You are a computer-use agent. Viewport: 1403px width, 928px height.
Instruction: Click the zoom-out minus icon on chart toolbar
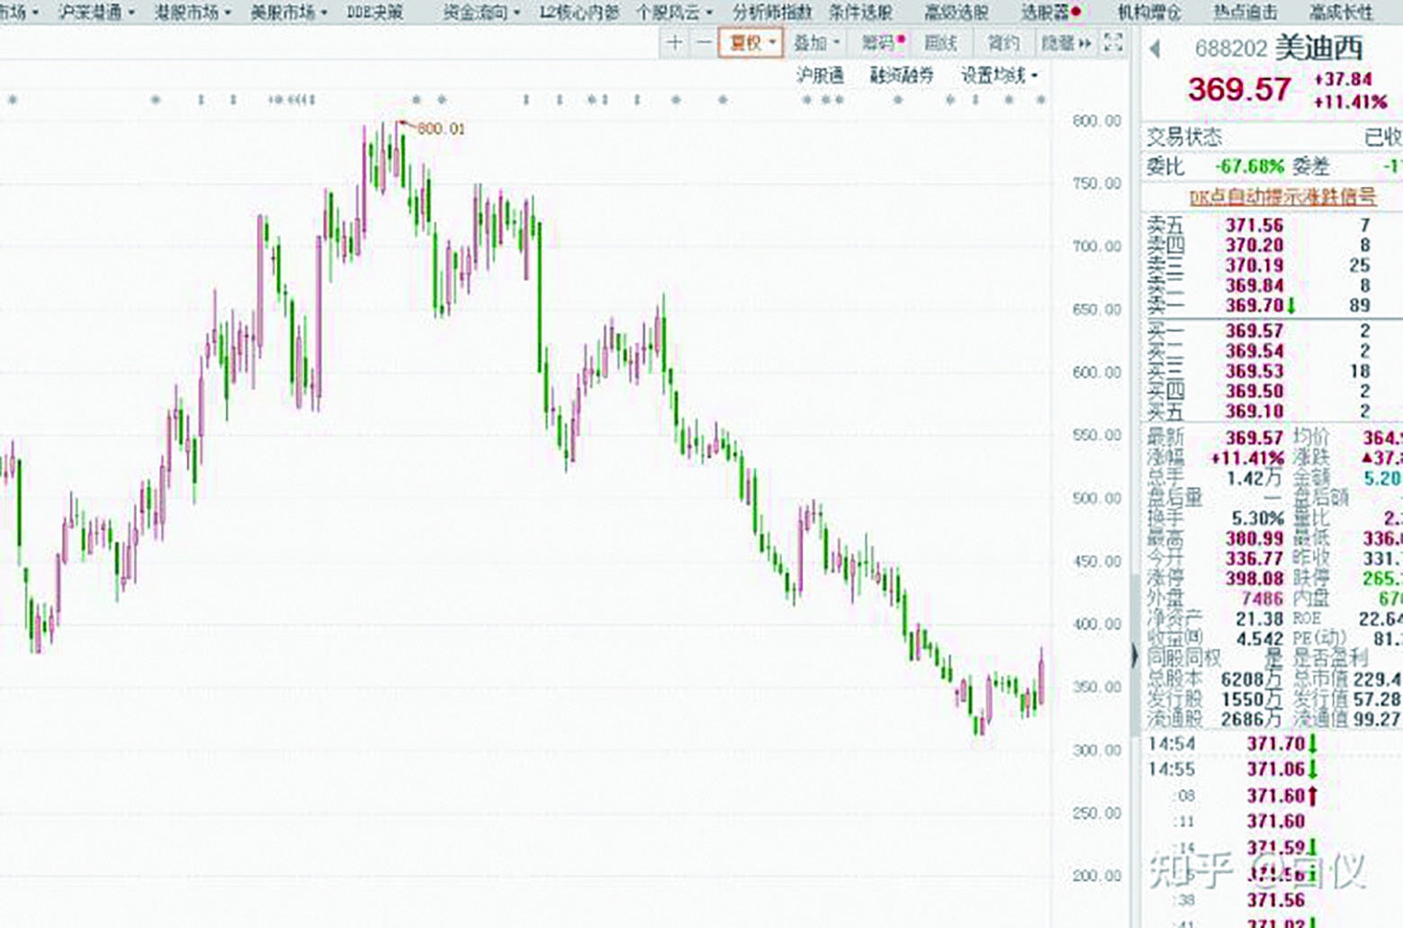click(x=703, y=42)
